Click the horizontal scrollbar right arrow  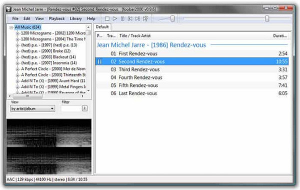[x=82, y=96]
